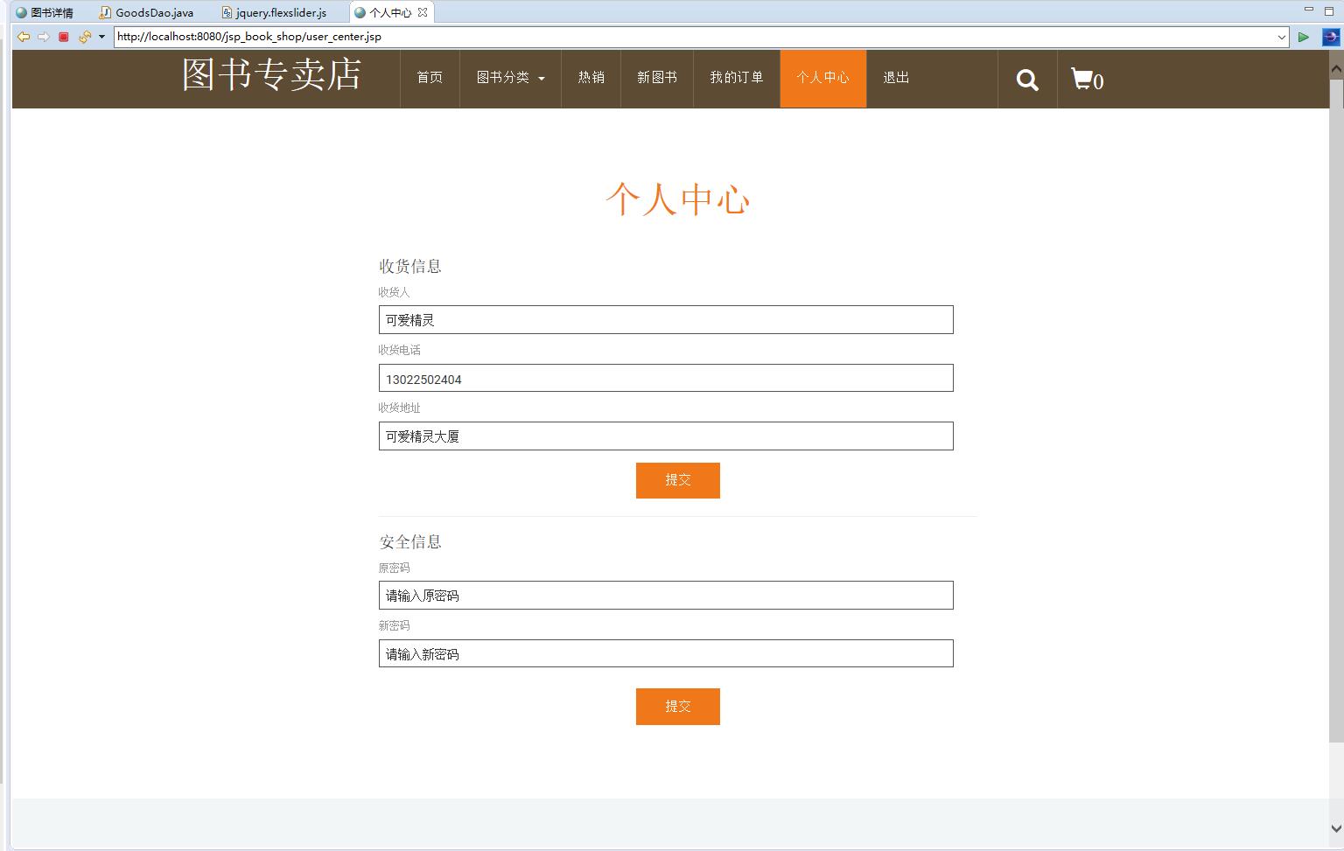Launch the page with the green Go arrow
1344x851 pixels.
coord(1304,37)
